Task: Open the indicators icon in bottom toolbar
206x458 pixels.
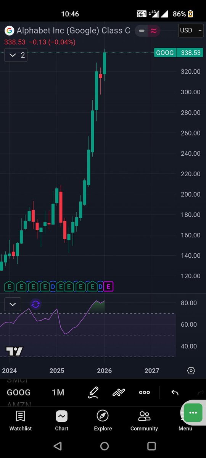Action: point(119,392)
